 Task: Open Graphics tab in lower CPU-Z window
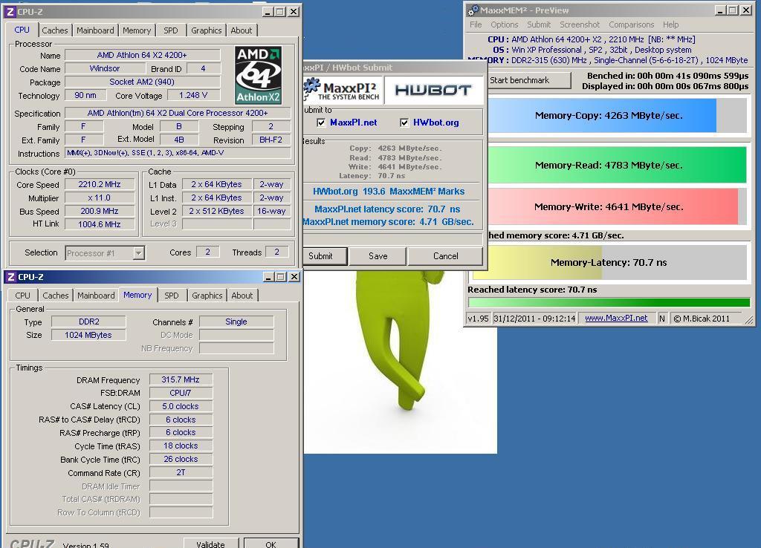click(207, 296)
